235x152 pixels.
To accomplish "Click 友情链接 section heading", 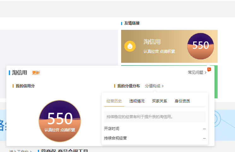I will point(132,23).
